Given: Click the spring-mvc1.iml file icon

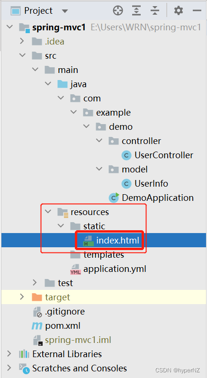Looking at the screenshot, I should [37, 340].
